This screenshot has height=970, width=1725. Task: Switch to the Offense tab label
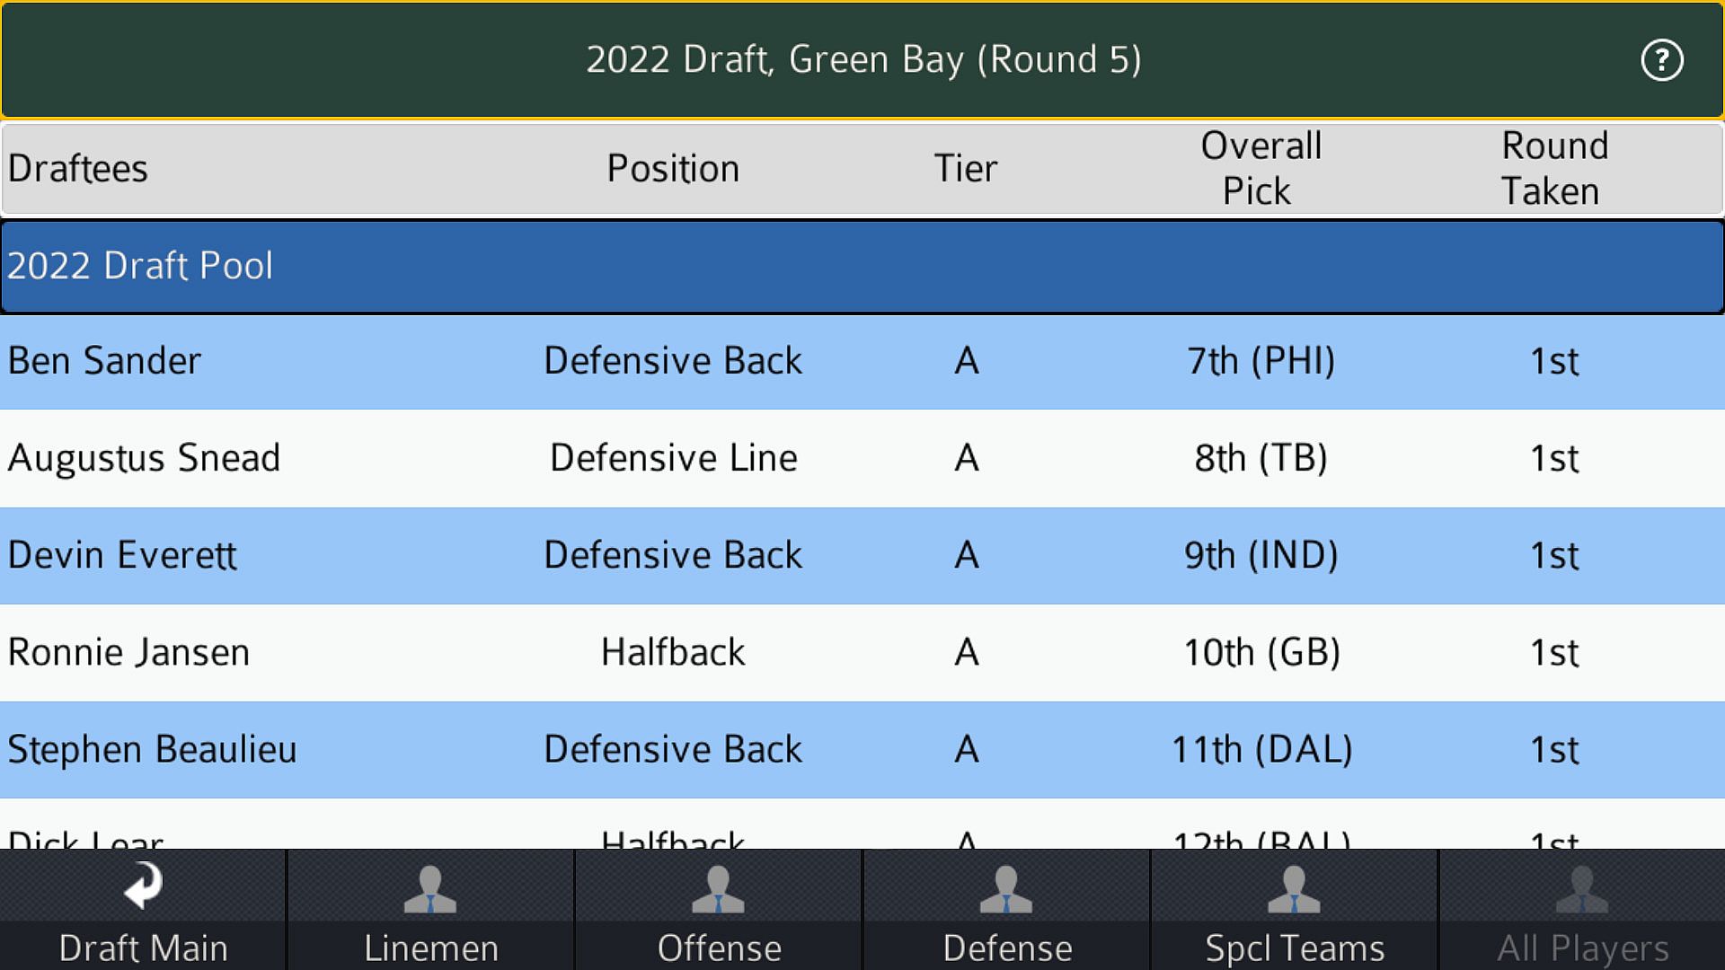point(719,948)
